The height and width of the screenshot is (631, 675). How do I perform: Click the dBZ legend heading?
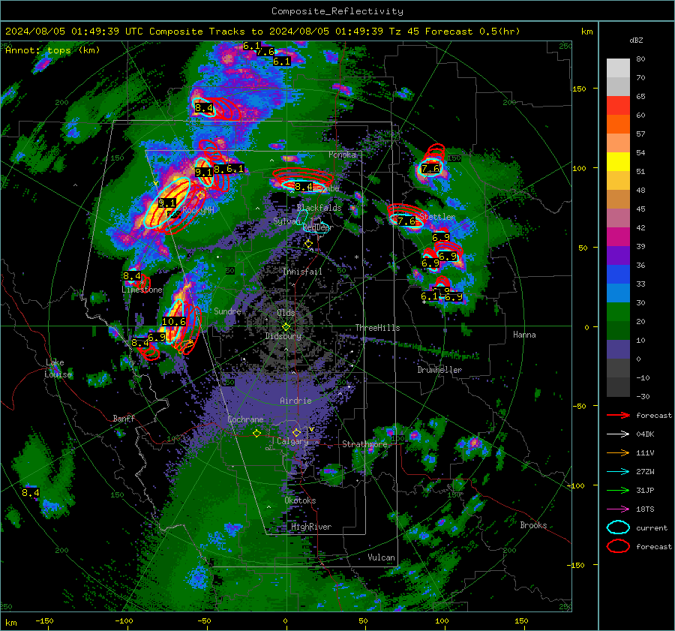pos(636,40)
